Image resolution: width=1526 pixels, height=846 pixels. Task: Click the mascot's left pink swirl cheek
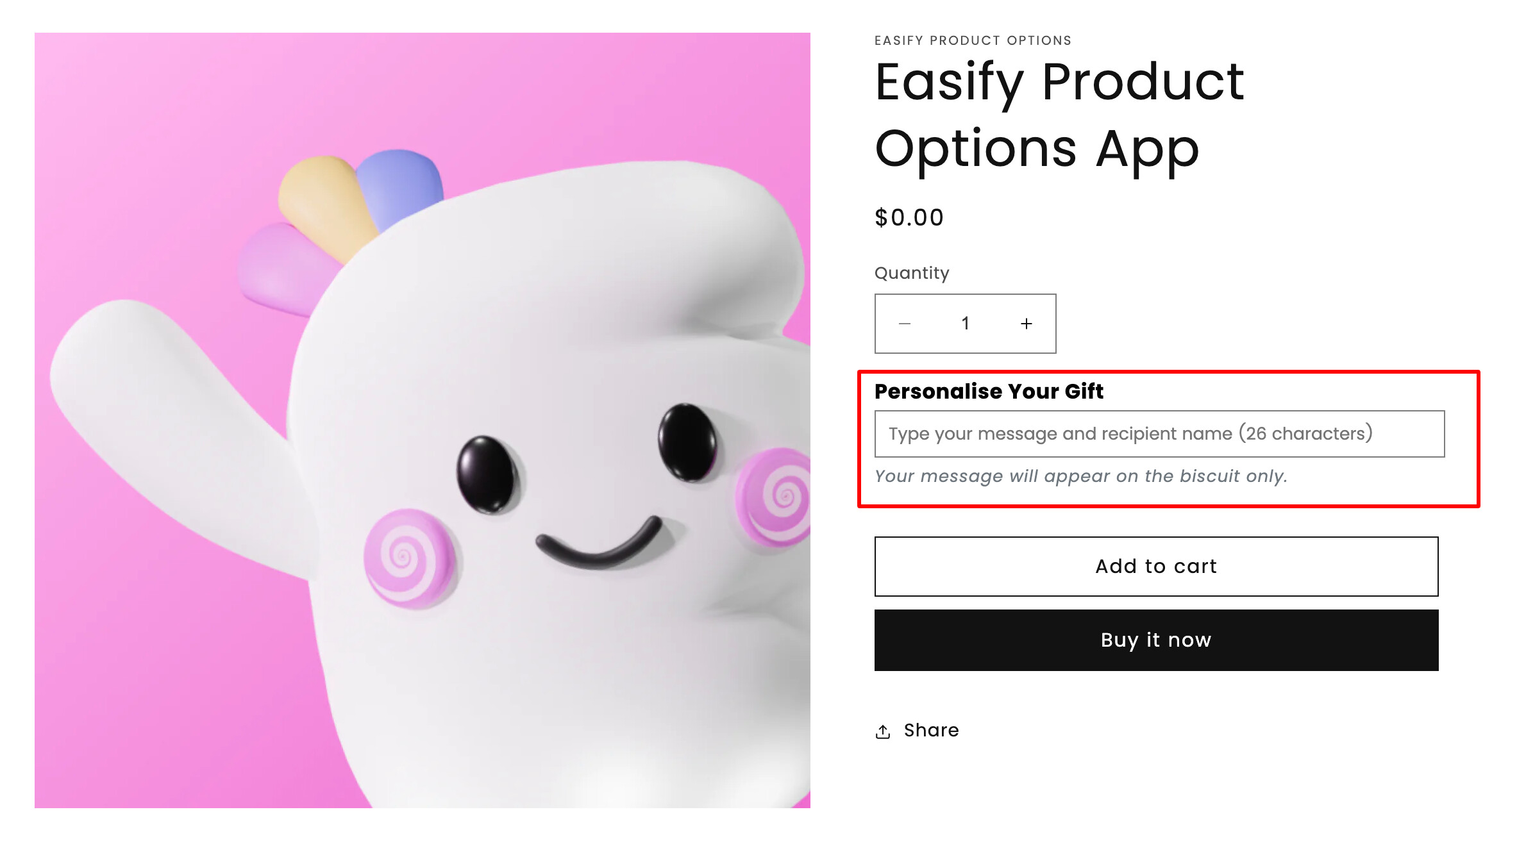pyautogui.click(x=408, y=556)
